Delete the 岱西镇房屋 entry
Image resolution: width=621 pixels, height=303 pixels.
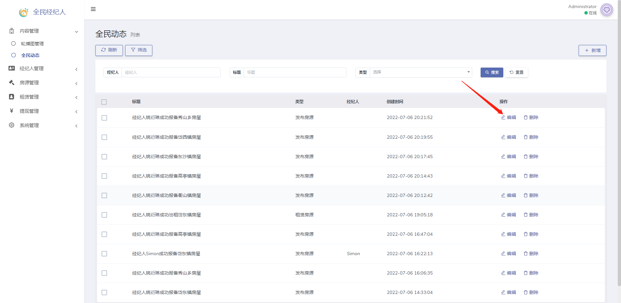pyautogui.click(x=531, y=137)
